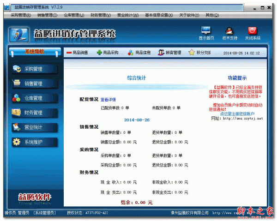277x221 pixels.
Task: Select 销售管理 sidebar button label
Action: click(x=33, y=84)
